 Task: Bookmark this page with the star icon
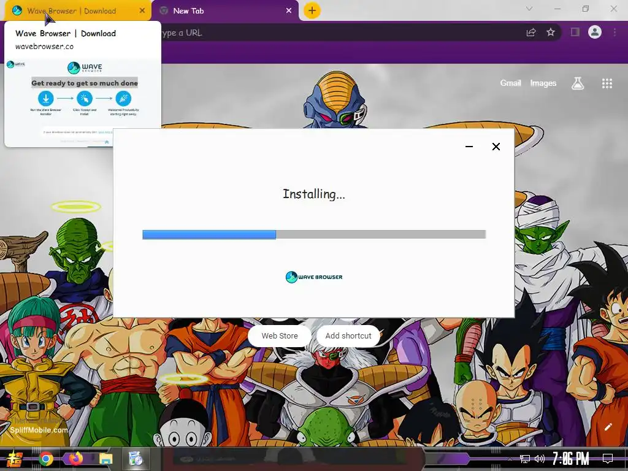[x=551, y=33]
